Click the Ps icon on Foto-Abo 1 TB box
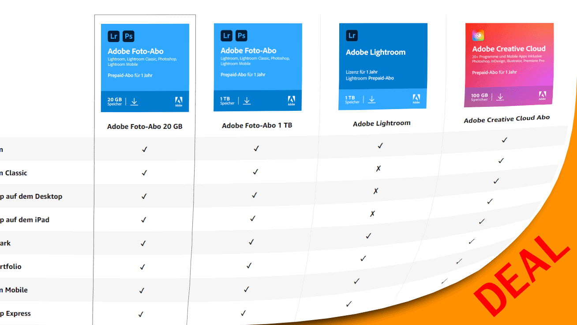577x325 pixels. click(x=241, y=35)
